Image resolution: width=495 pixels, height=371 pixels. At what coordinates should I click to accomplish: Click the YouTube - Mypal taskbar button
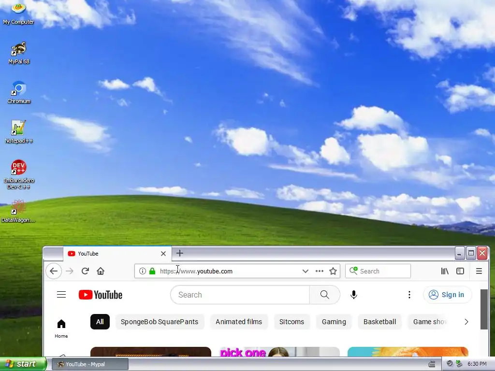click(x=90, y=364)
